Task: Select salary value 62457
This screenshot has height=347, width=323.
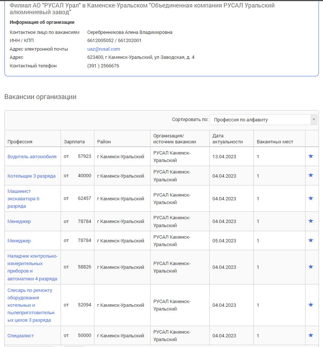Action: (84, 198)
